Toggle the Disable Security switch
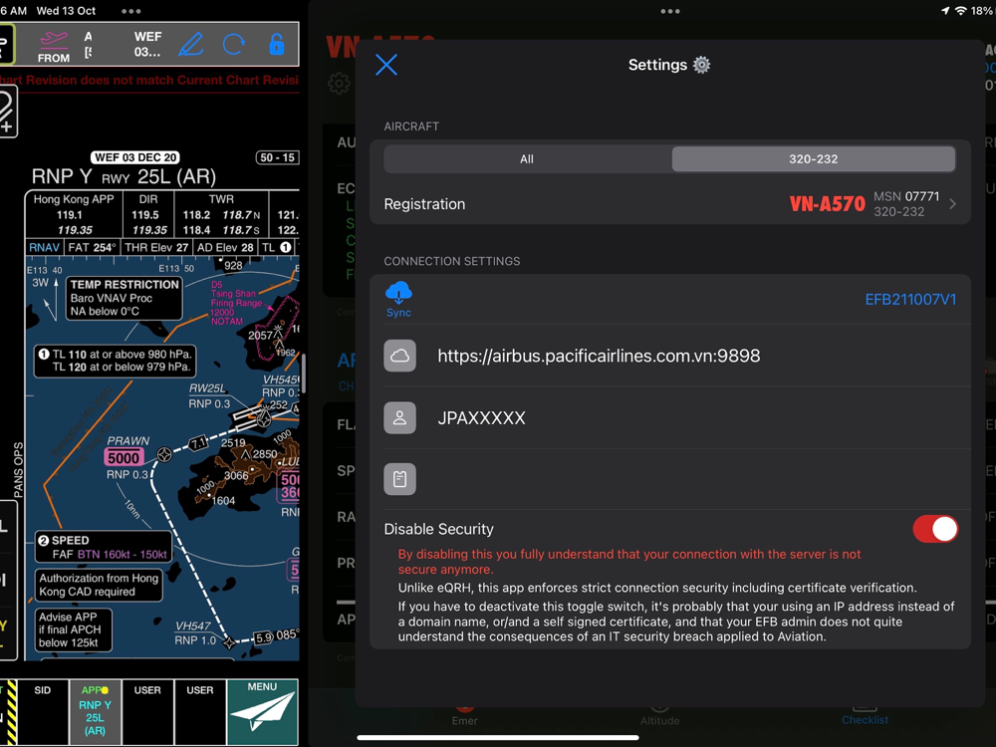 (x=935, y=529)
